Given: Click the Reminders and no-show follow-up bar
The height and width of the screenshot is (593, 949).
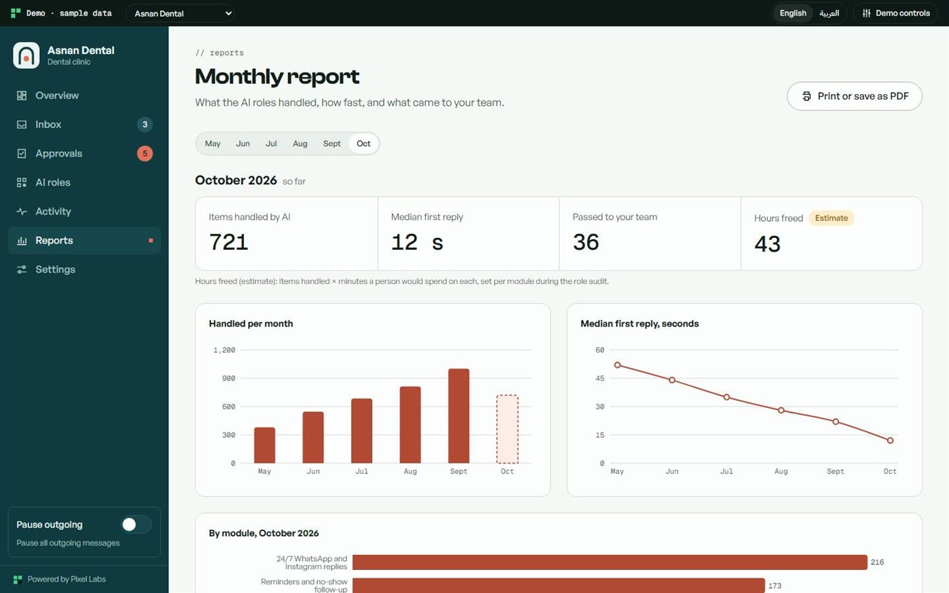Looking at the screenshot, I should click(559, 586).
